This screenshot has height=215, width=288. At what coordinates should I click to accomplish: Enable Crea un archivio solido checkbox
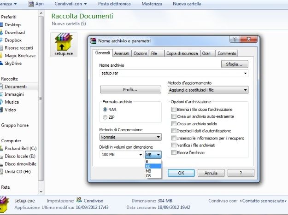(174, 124)
